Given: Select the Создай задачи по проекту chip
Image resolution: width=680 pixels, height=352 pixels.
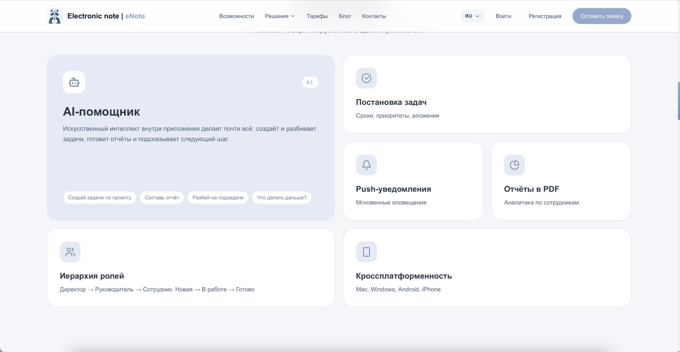Looking at the screenshot, I should click(99, 198).
